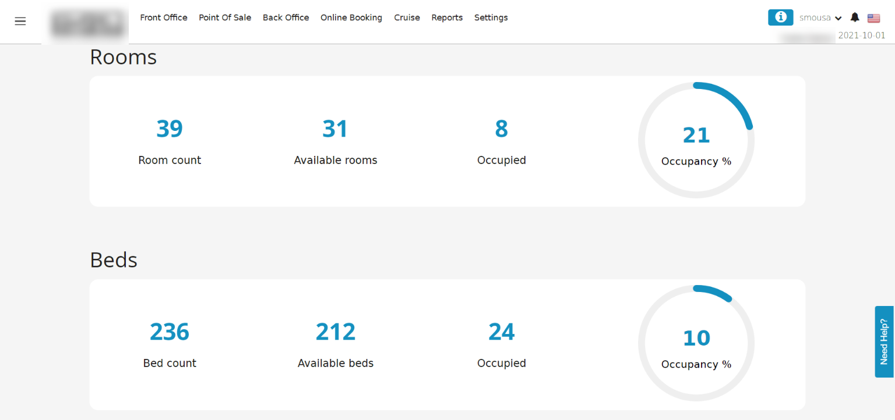Screen dimensions: 895x420
Task: Open the hamburger sidebar menu
Action: tap(20, 22)
